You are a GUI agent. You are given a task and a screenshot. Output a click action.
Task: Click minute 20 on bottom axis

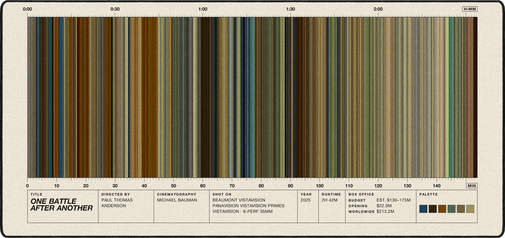[x=86, y=185]
